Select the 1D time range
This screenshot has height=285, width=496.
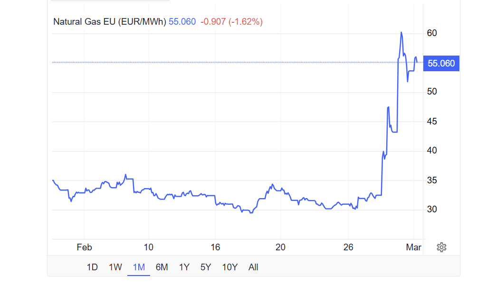[92, 267]
